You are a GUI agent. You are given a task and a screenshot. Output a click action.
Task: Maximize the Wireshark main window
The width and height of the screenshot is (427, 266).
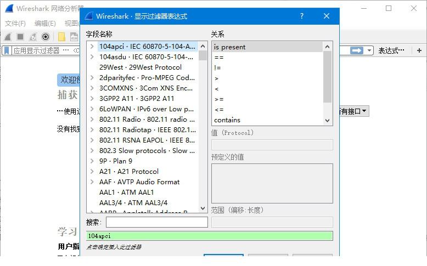click(x=389, y=8)
